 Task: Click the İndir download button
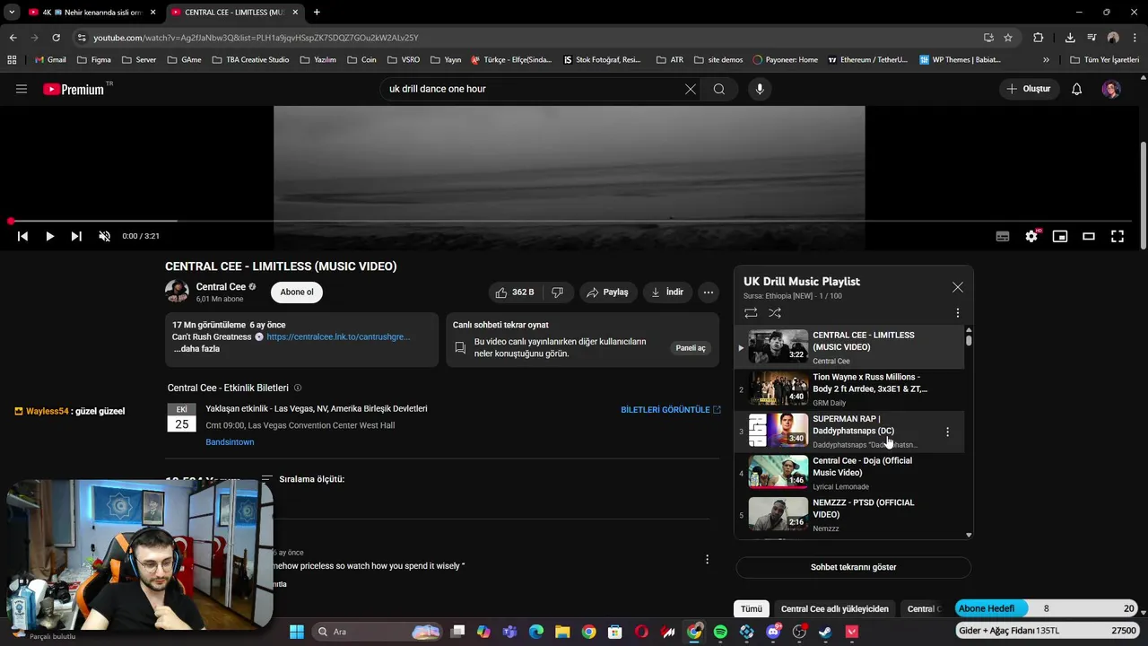[667, 292]
